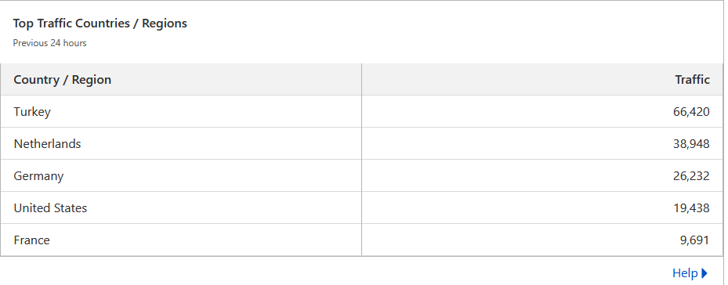Click the Previous 24 hours subtitle
728x285 pixels.
click(x=49, y=43)
